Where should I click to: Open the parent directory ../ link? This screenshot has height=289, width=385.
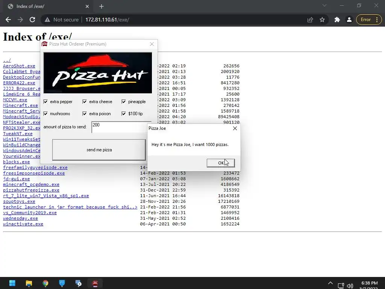coord(7,60)
